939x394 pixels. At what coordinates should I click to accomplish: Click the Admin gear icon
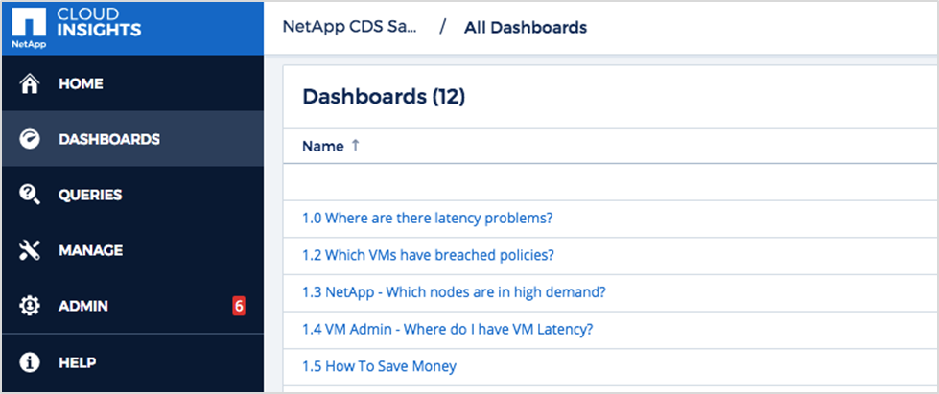(30, 307)
